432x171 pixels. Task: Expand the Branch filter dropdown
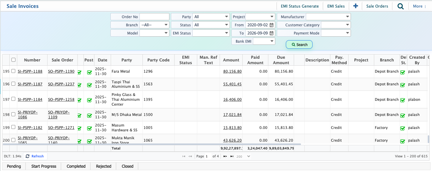click(154, 25)
